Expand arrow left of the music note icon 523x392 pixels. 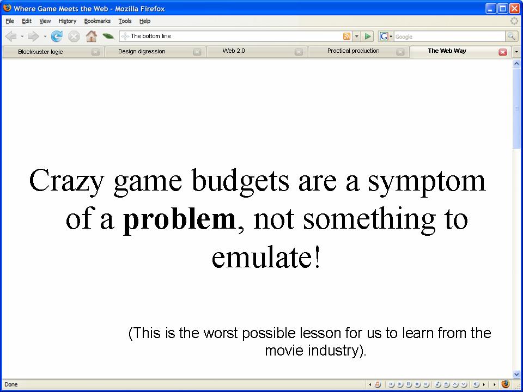coord(370,384)
